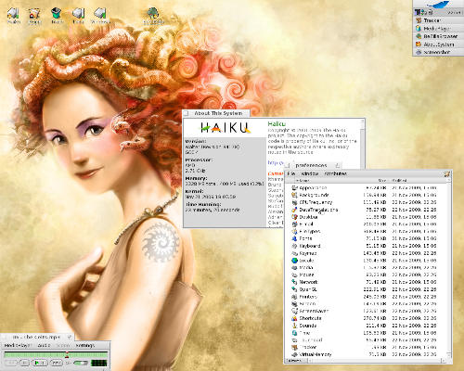Open Audio menu in media player

pyautogui.click(x=44, y=345)
